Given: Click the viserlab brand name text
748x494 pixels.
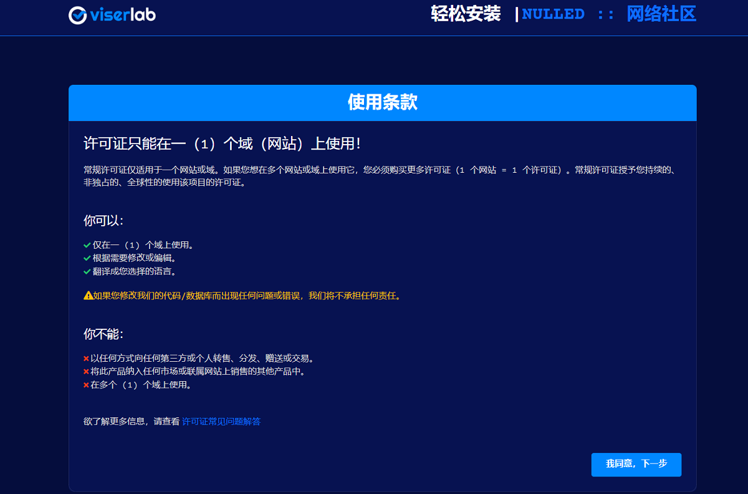Looking at the screenshot, I should tap(122, 15).
